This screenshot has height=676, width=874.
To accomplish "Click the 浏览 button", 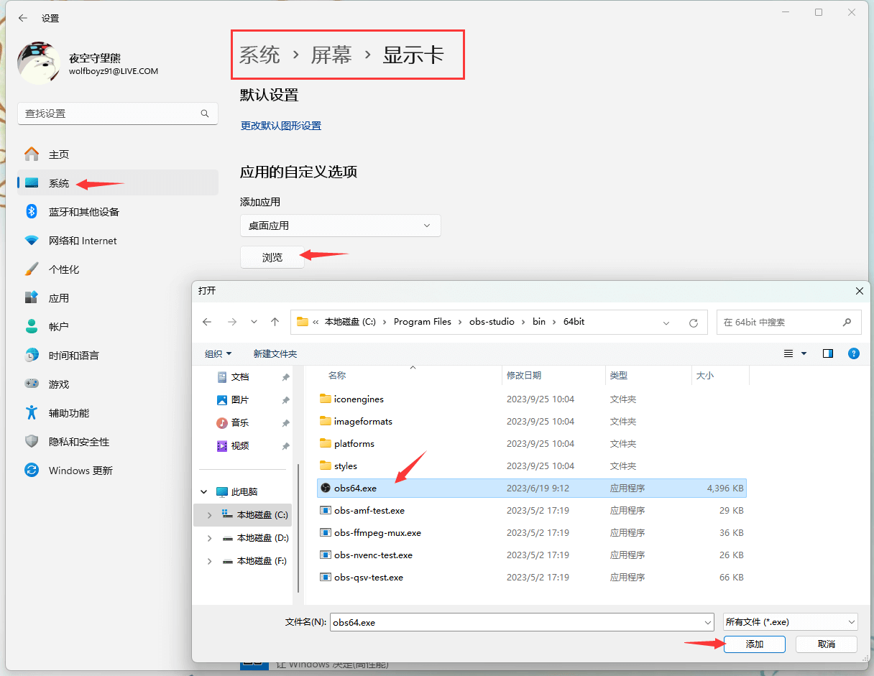I will coord(272,257).
